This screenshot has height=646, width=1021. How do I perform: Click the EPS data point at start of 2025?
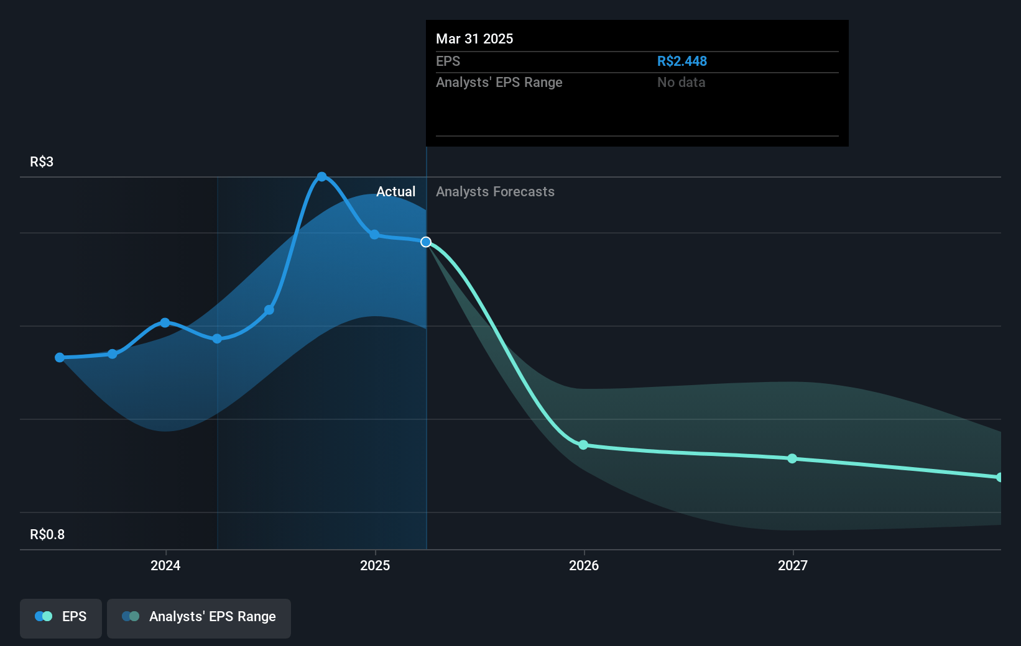374,234
